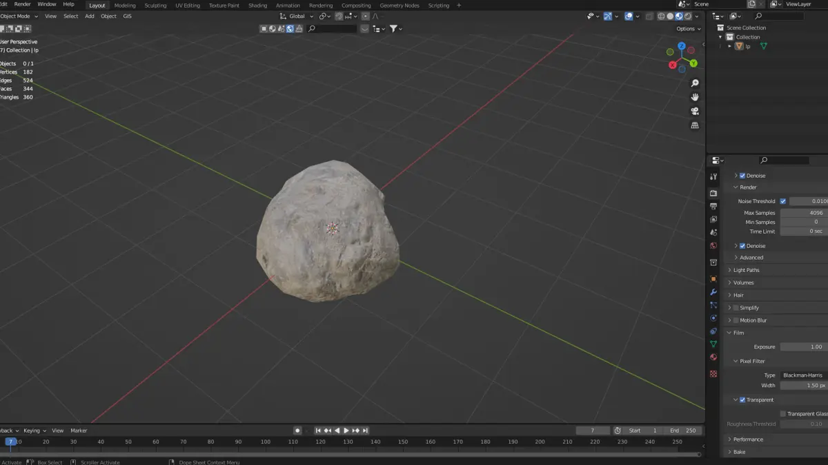Enable the Motion Blur checkbox
Image resolution: width=828 pixels, height=465 pixels.
point(736,320)
